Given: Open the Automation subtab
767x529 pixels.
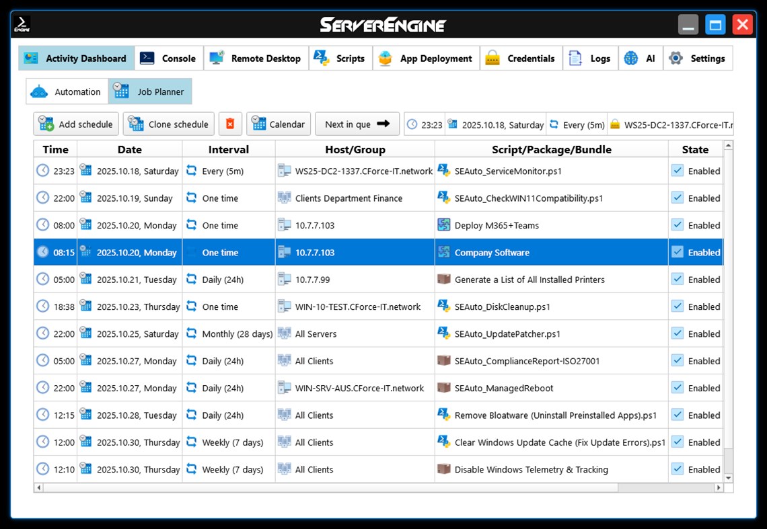Looking at the screenshot, I should [x=67, y=91].
